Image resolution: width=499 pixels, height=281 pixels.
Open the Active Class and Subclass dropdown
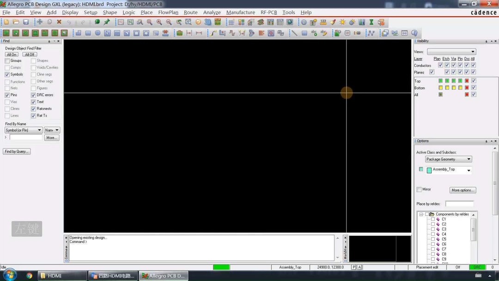448,159
